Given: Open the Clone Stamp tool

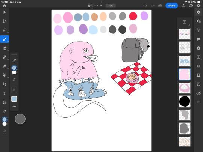Looking at the screenshot, I should point(5,66).
